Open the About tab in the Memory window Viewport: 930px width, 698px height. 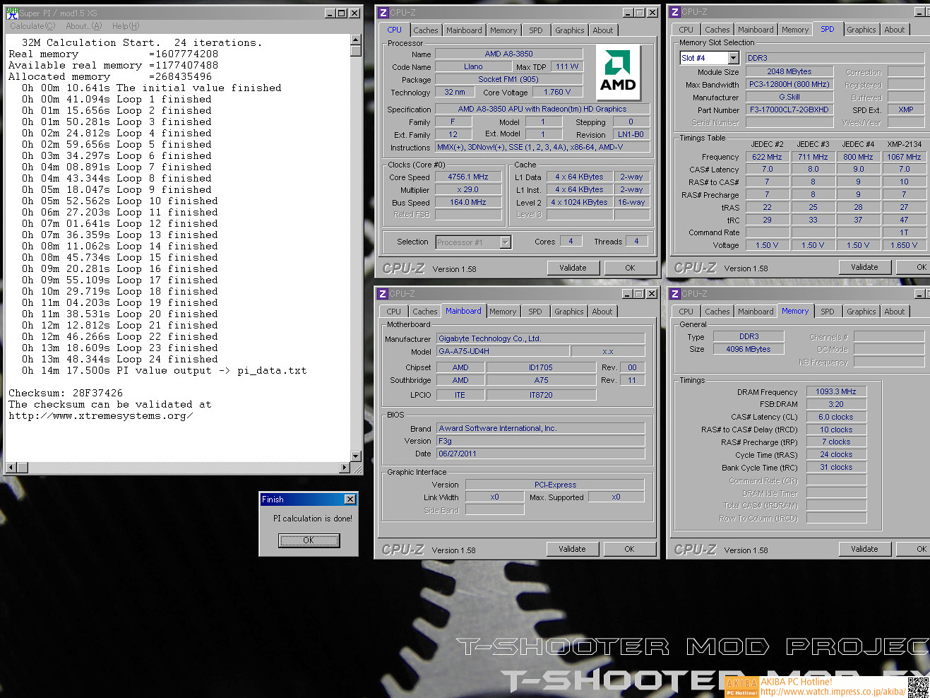[x=895, y=312]
